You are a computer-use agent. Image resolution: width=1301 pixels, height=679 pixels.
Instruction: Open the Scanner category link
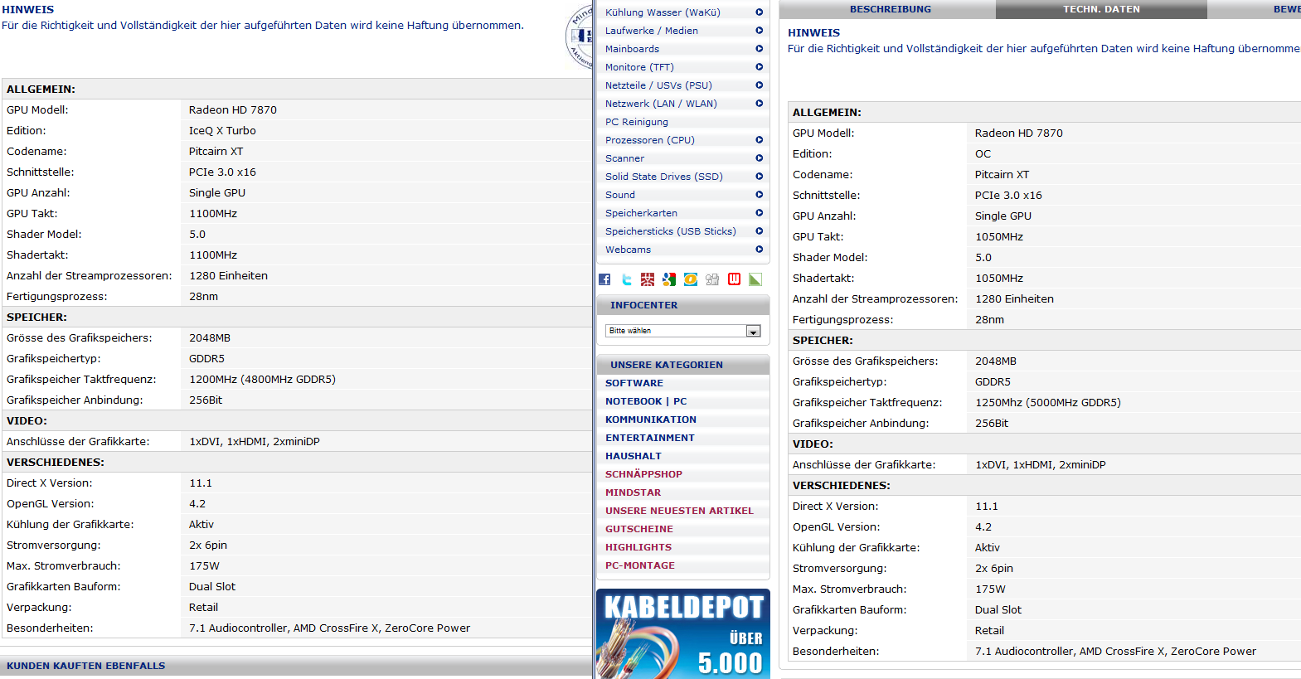pyautogui.click(x=624, y=158)
